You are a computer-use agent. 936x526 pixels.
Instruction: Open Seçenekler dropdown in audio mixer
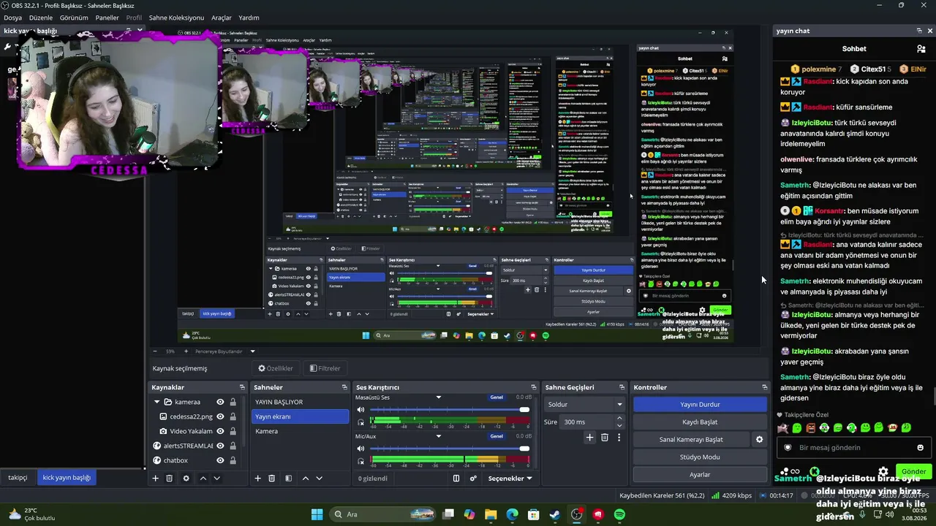coord(510,479)
